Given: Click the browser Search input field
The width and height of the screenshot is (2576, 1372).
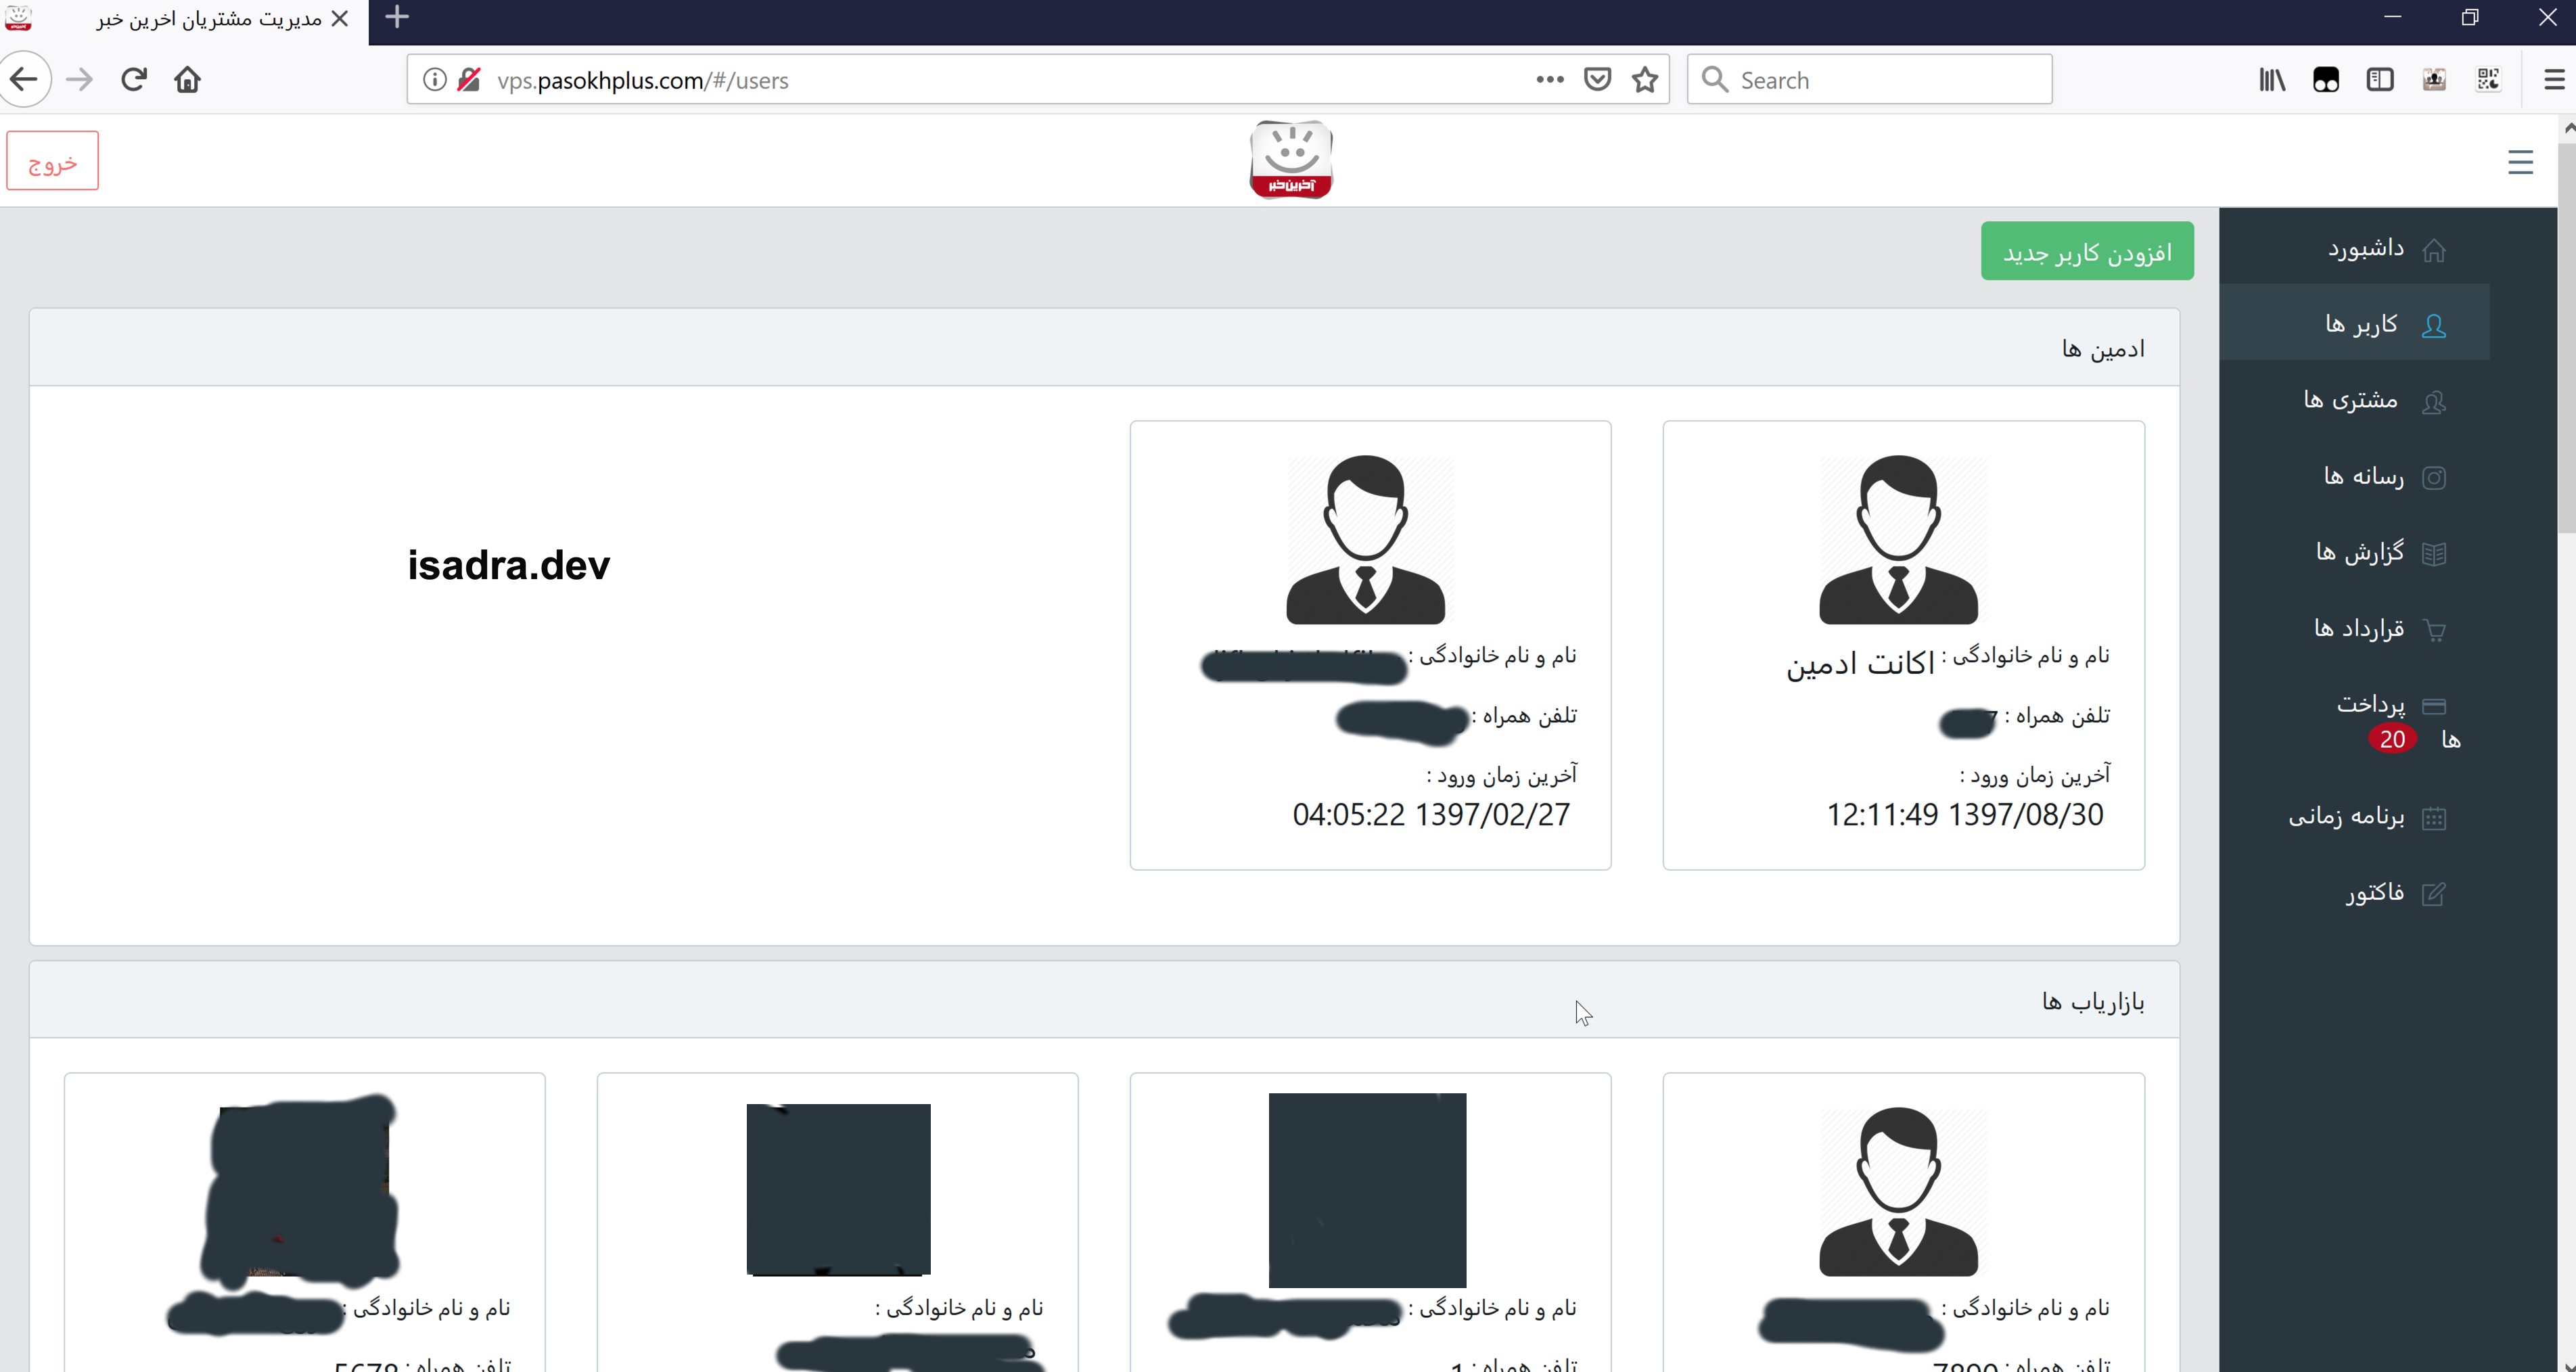Looking at the screenshot, I should pos(1869,80).
